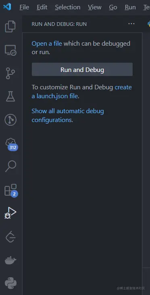Viewport: 150px width, 295px height.
Task: Open the Testing flask view
Action: click(10, 97)
